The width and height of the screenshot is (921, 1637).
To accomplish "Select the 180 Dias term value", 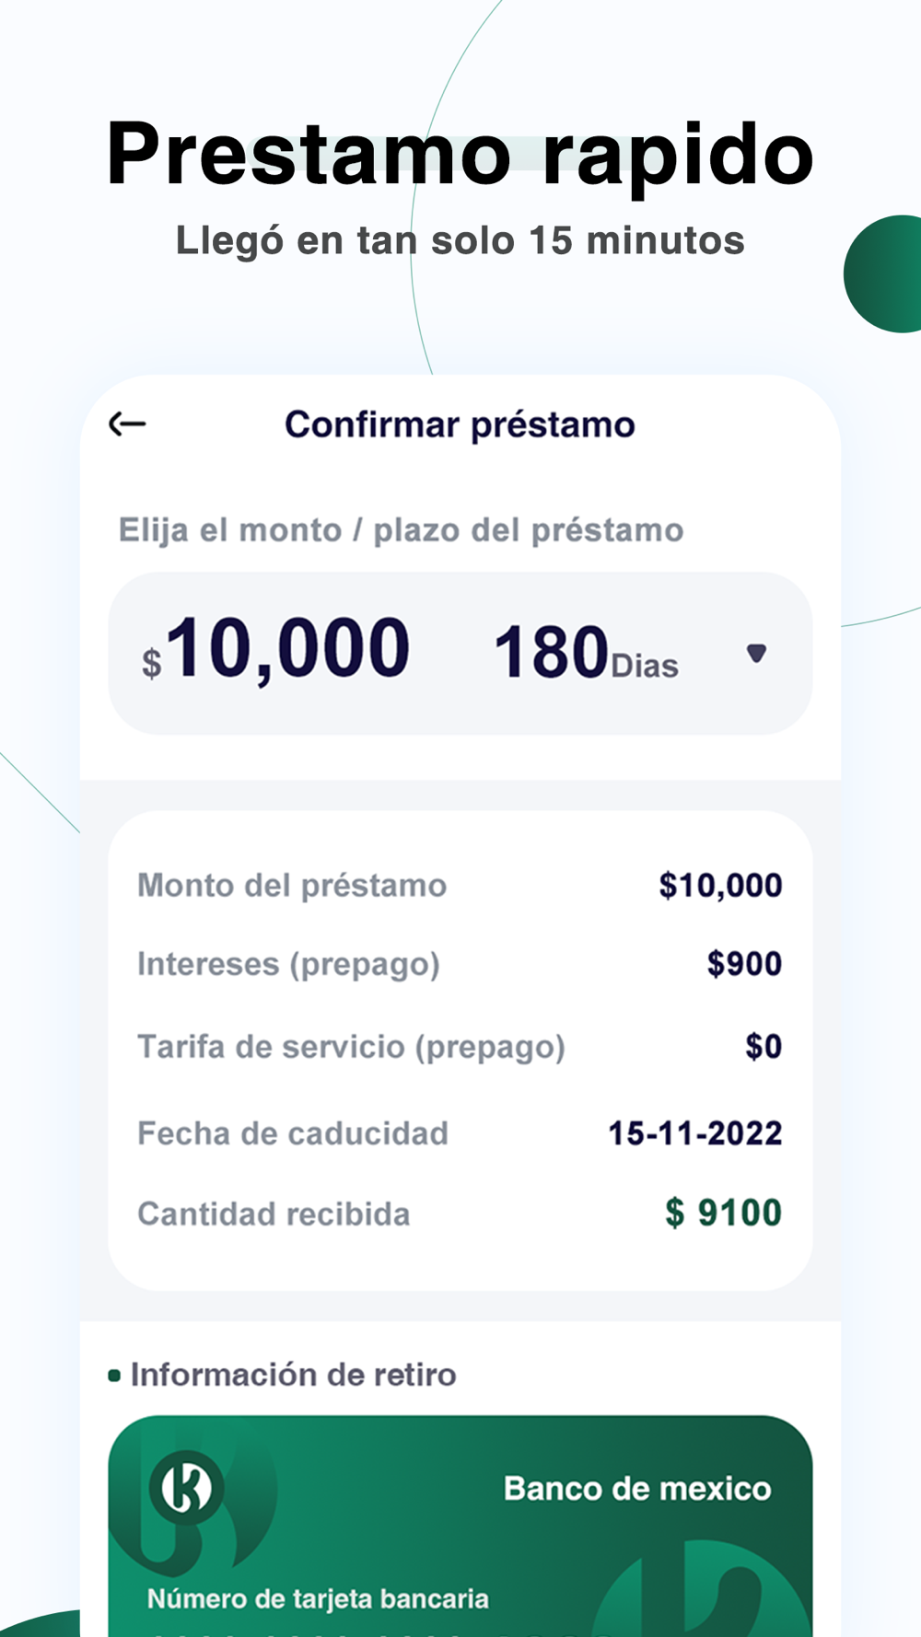I will pyautogui.click(x=587, y=654).
